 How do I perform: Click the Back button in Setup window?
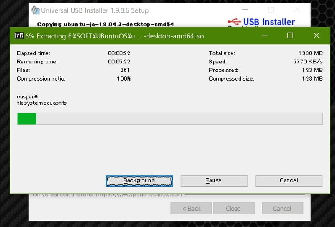click(x=191, y=209)
